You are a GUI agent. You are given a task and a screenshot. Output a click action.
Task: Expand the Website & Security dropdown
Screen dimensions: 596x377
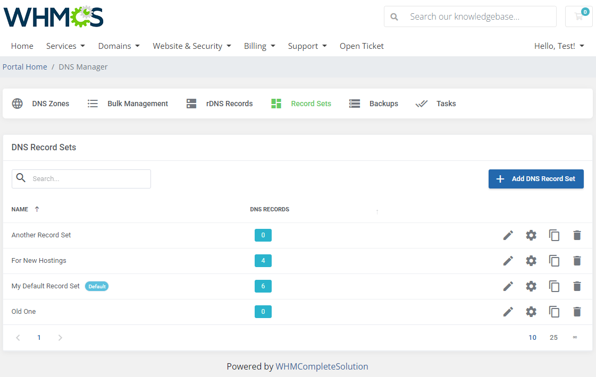point(192,46)
